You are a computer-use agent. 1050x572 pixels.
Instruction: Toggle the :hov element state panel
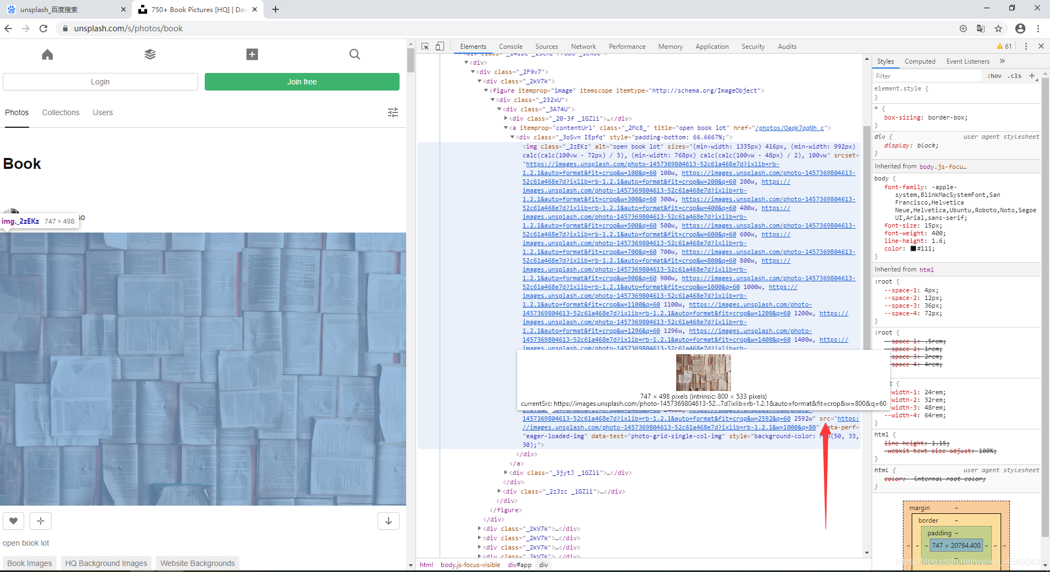coord(995,76)
